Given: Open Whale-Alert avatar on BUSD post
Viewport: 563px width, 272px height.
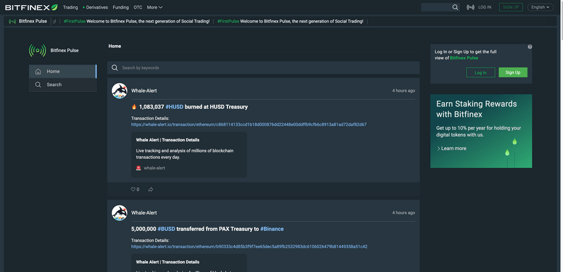Looking at the screenshot, I should [119, 213].
